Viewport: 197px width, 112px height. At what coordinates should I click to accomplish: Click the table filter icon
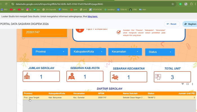[183, 84]
